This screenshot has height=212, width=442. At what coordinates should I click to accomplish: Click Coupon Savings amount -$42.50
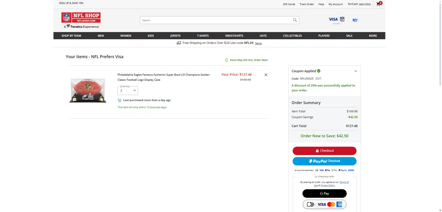pos(352,117)
